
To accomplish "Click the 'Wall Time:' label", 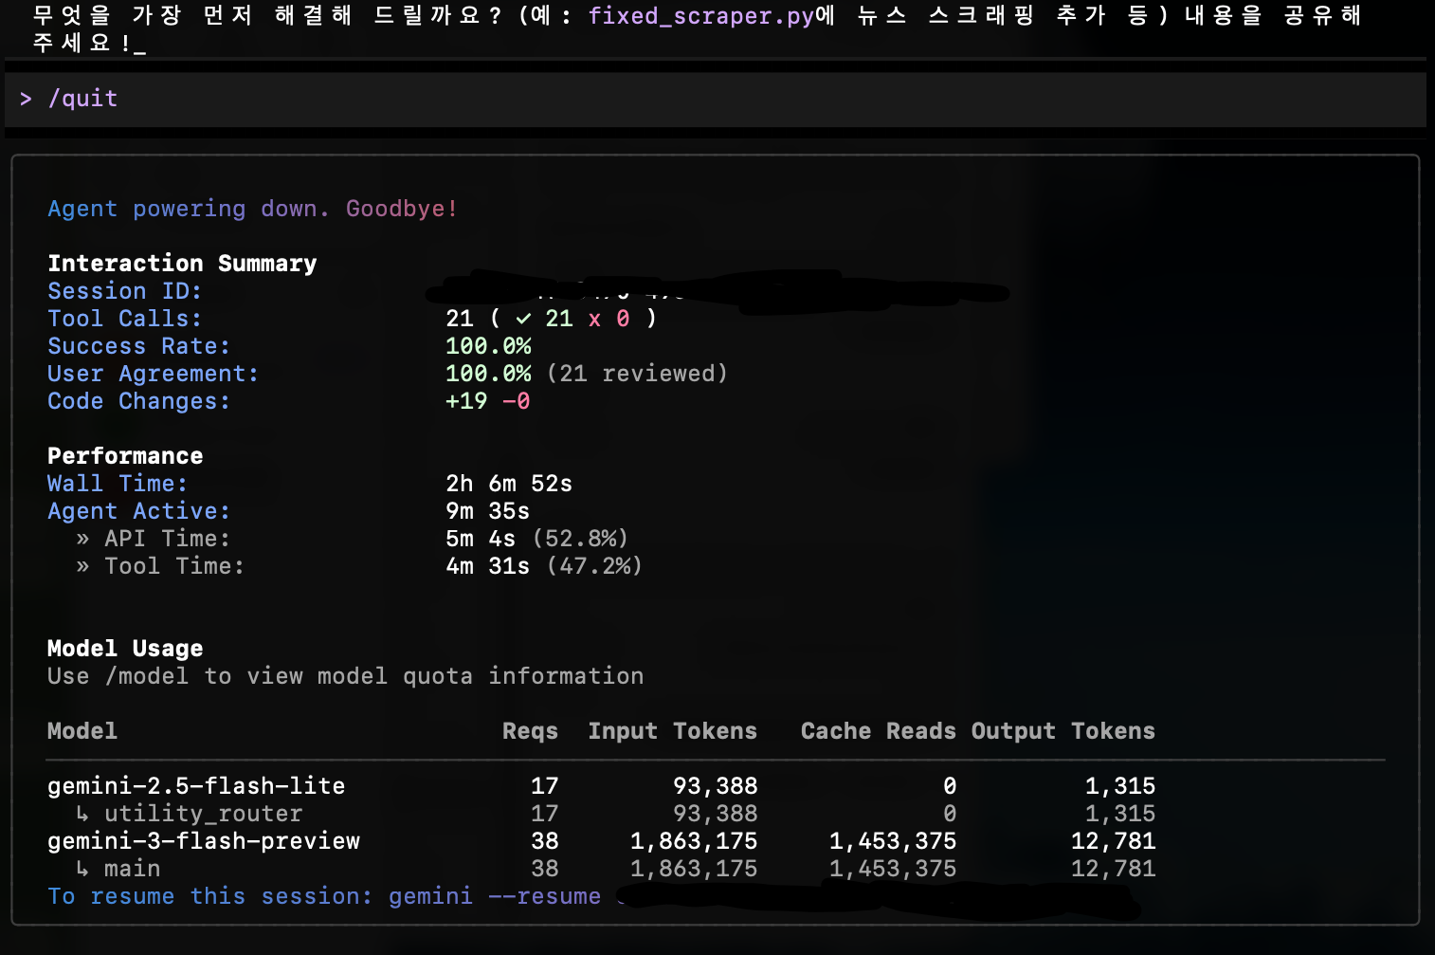I will tap(118, 484).
